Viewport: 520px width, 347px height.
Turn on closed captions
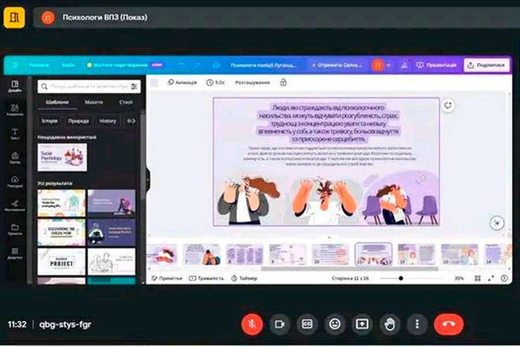pos(307,324)
